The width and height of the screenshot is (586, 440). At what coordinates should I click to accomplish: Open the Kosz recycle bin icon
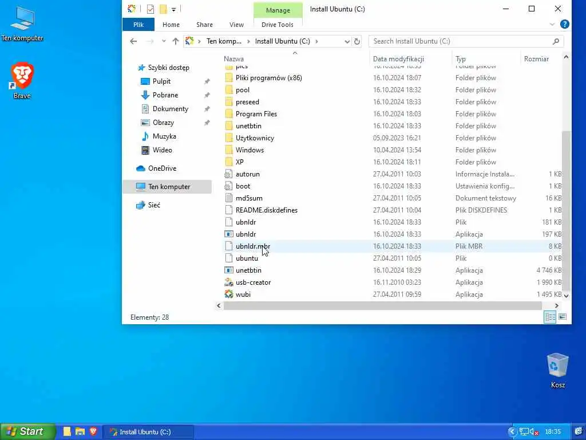[x=557, y=371]
